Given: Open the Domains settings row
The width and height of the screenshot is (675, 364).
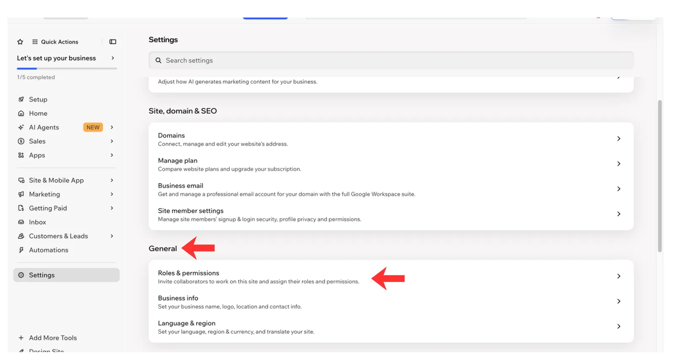Looking at the screenshot, I should [391, 139].
